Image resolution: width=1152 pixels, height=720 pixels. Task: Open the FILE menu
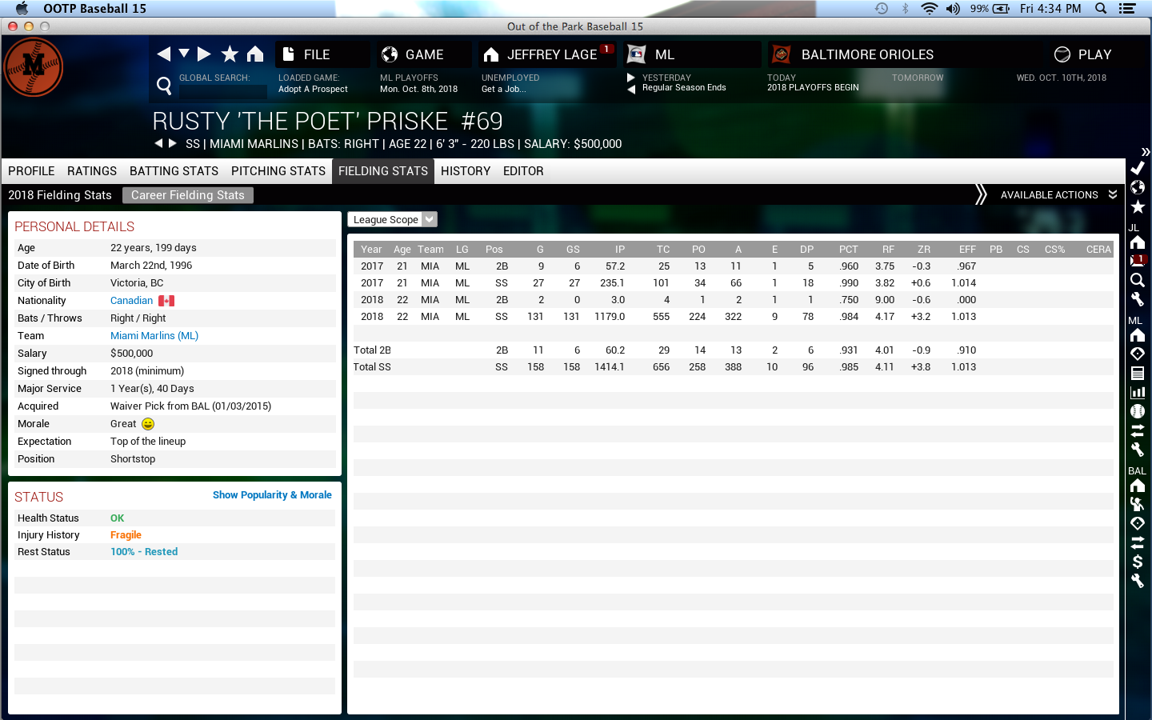(322, 54)
